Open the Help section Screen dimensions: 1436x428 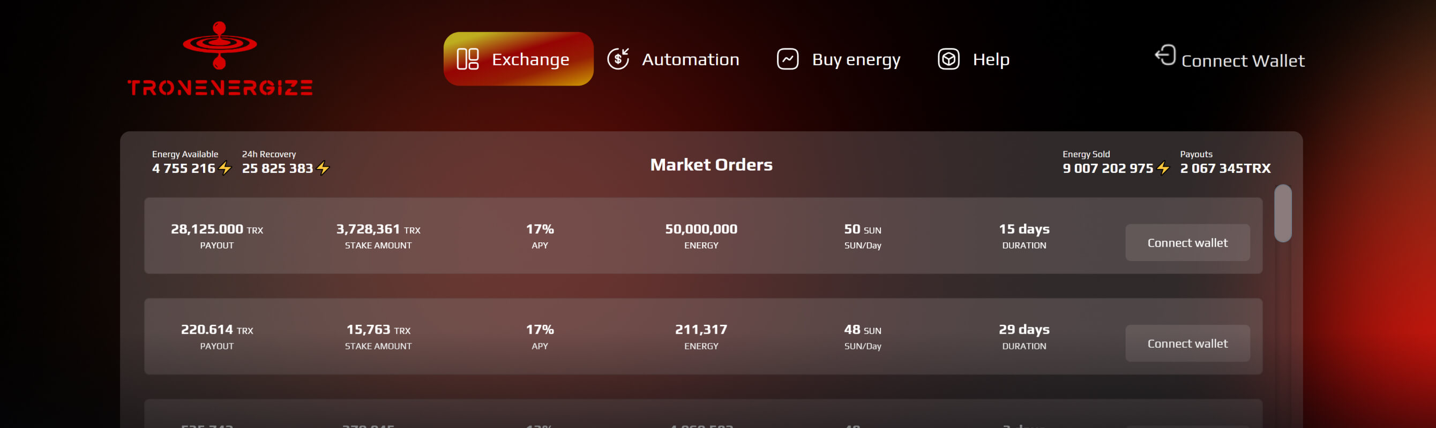click(991, 59)
